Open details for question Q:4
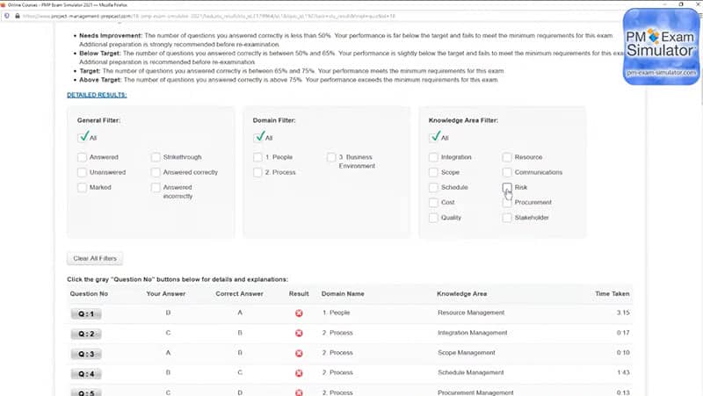 (86, 374)
